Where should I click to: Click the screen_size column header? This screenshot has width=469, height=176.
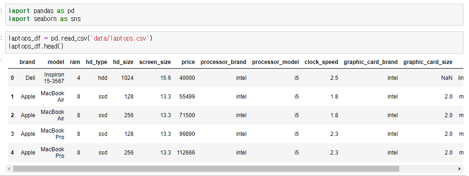(155, 62)
